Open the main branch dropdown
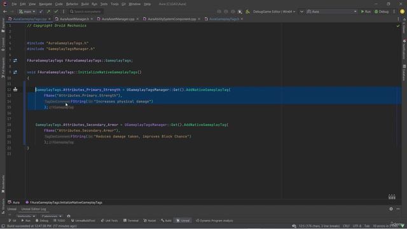This screenshot has height=229, width=407. pyautogui.click(x=27, y=11)
